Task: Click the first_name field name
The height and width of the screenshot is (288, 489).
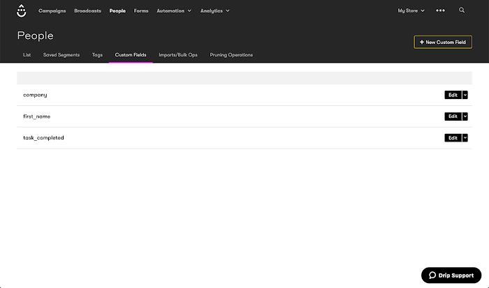Action: tap(37, 116)
